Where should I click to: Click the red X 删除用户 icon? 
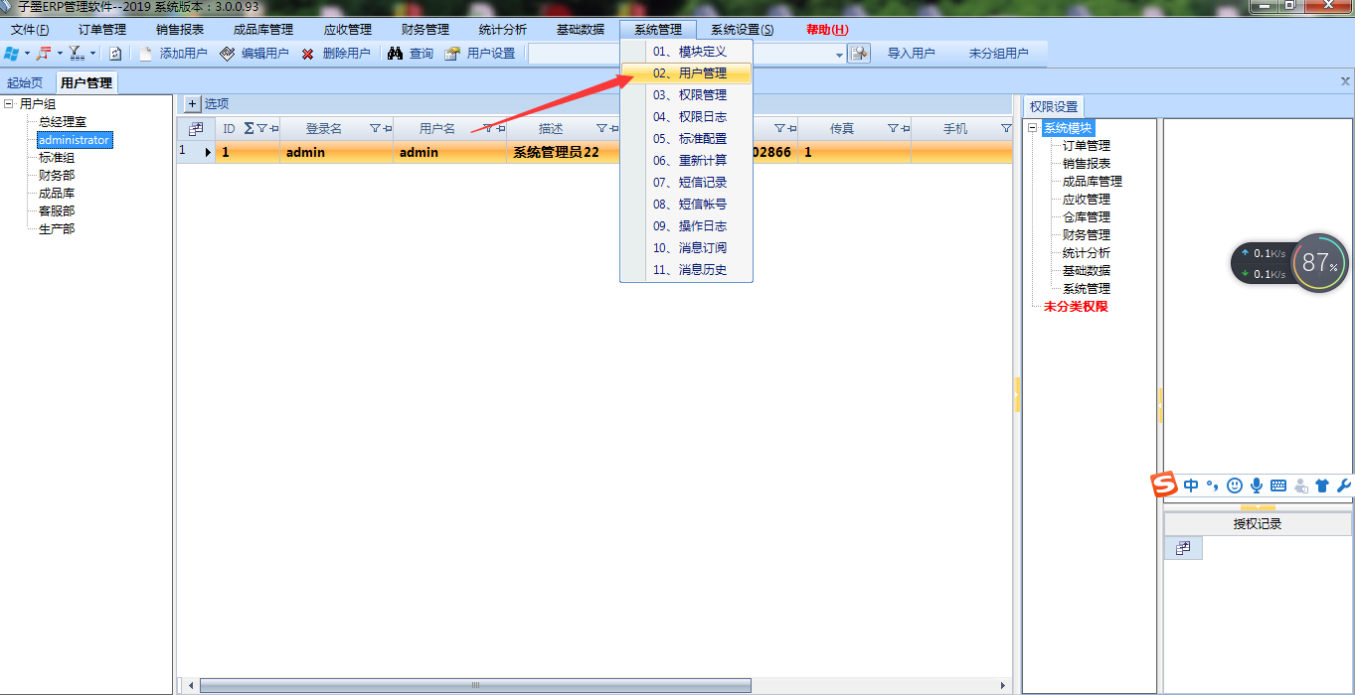(x=308, y=54)
